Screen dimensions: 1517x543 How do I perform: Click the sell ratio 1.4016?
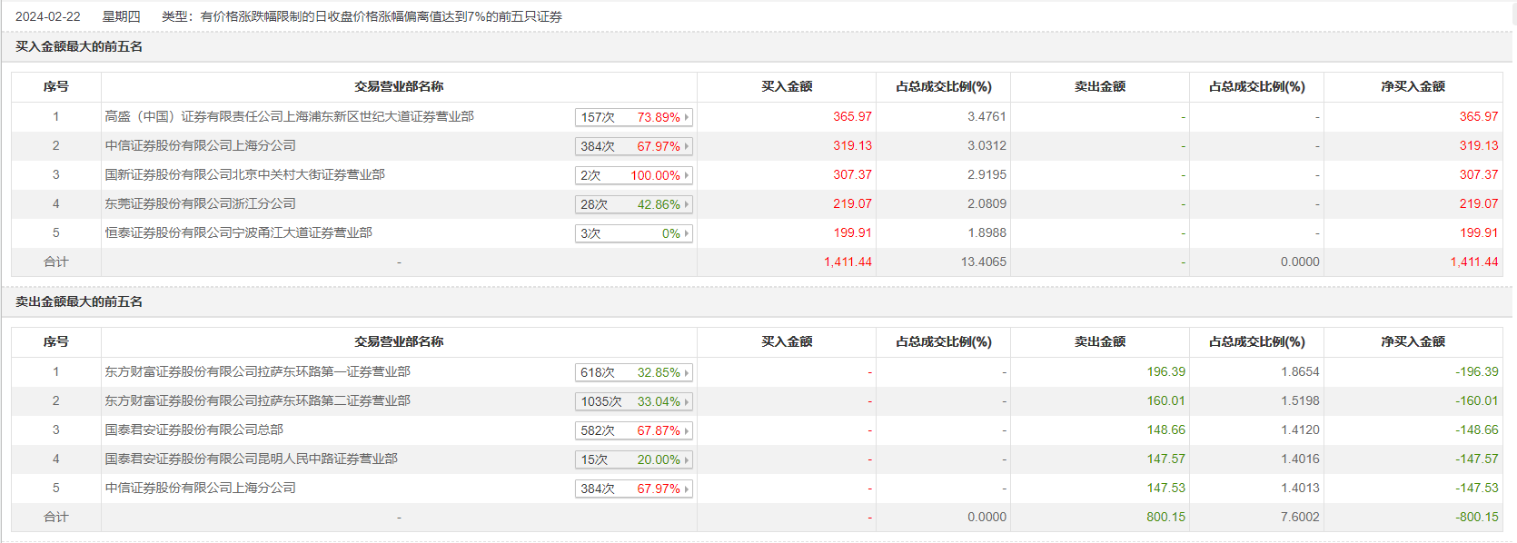pos(1300,459)
